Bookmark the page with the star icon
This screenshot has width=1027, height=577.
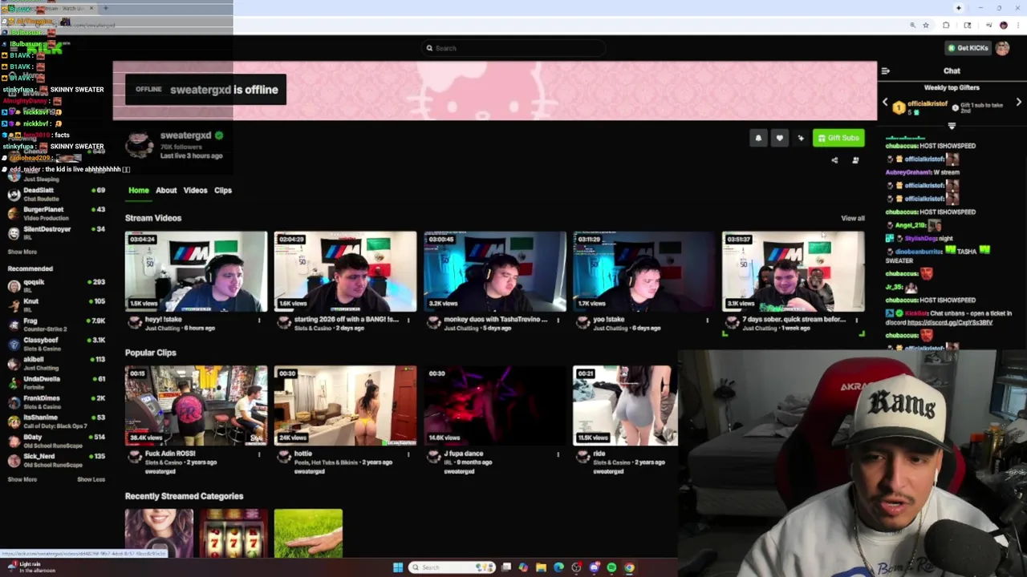[x=926, y=26]
